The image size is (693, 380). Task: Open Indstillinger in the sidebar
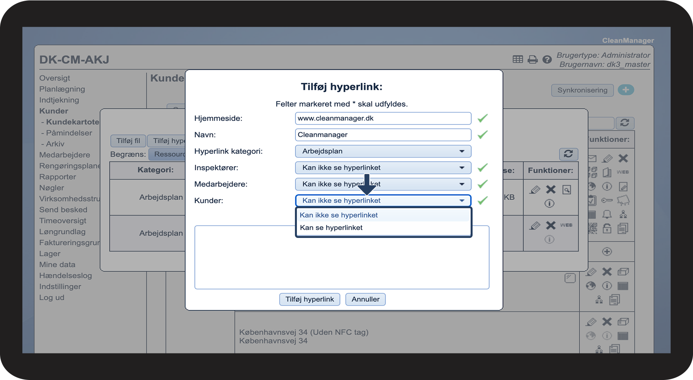pyautogui.click(x=60, y=286)
